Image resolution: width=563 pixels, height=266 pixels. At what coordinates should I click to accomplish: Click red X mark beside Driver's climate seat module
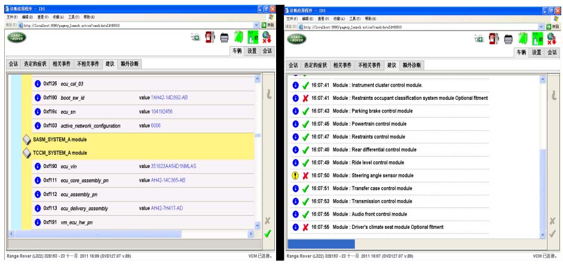click(x=305, y=227)
